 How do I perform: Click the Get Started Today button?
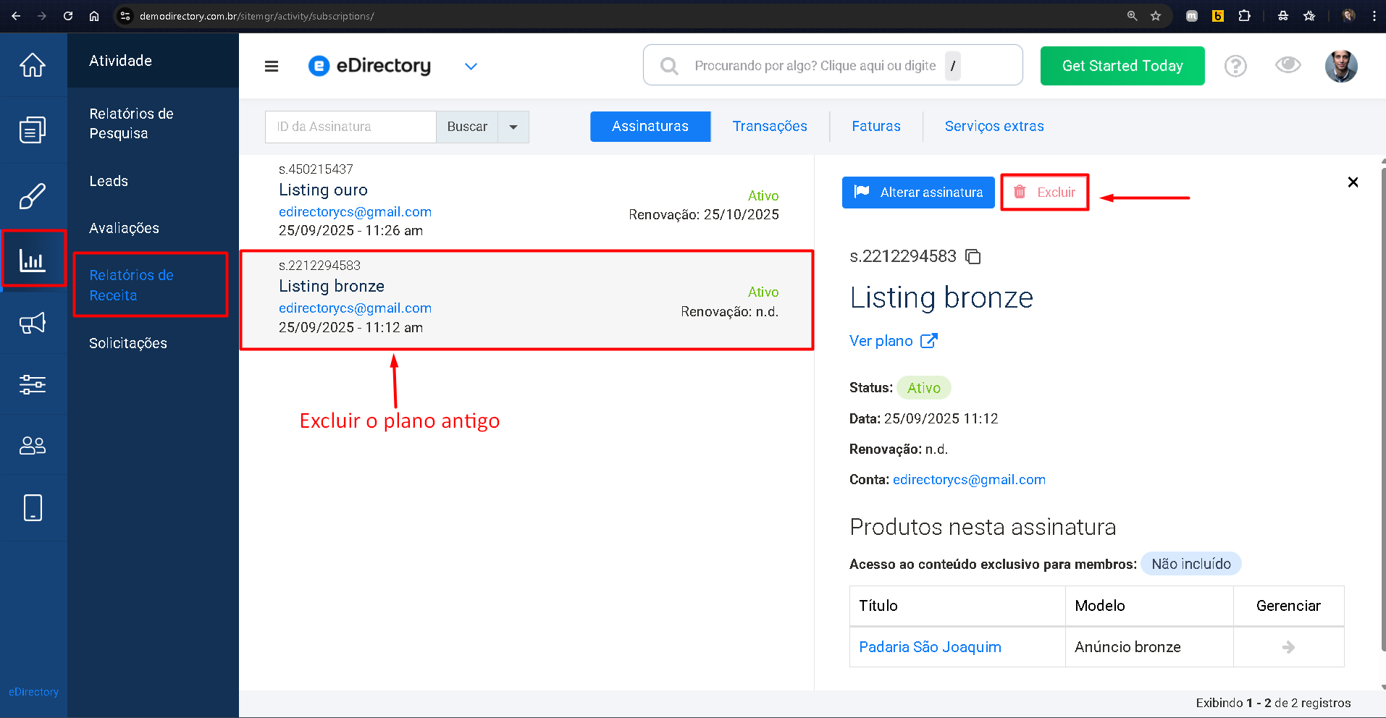coord(1122,66)
